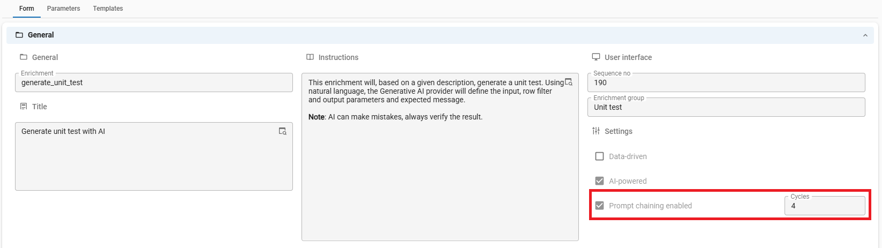Select the Form tab
The image size is (882, 248).
(27, 9)
